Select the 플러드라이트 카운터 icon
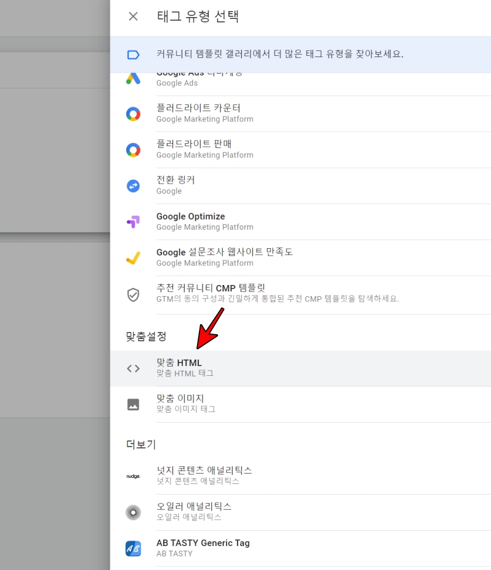The image size is (491, 570). [x=133, y=114]
